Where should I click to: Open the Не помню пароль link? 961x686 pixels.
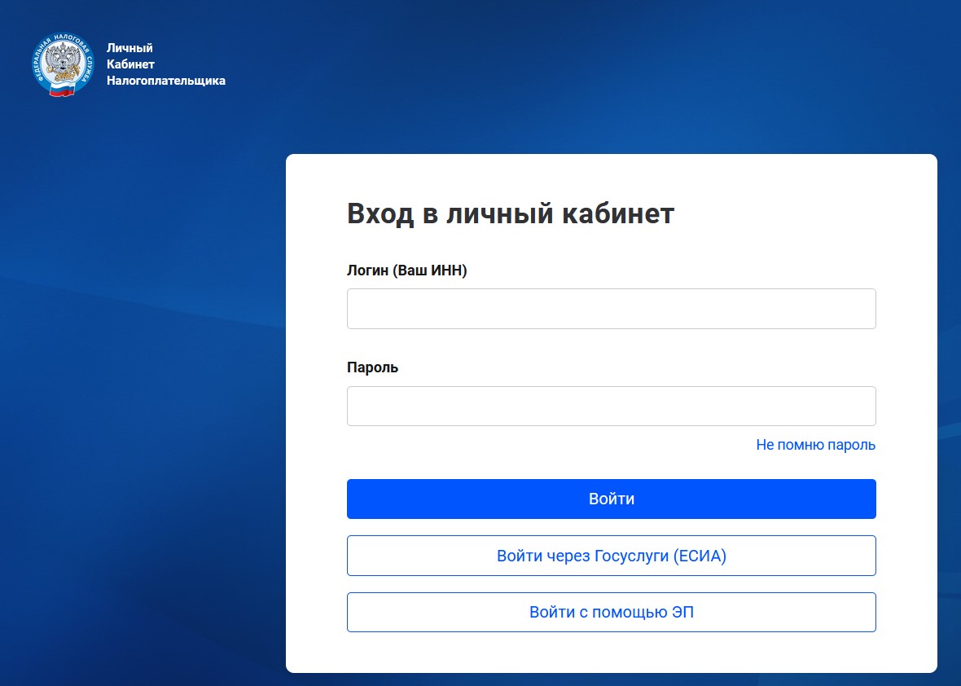click(x=815, y=445)
